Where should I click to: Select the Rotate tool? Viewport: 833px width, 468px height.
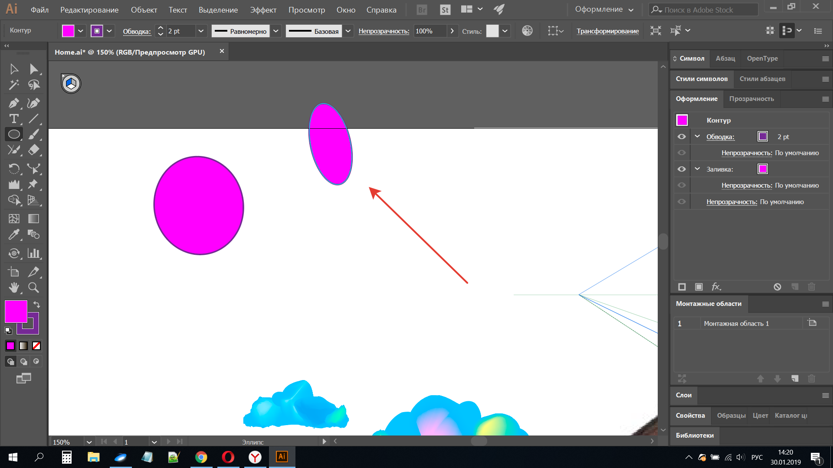click(14, 169)
